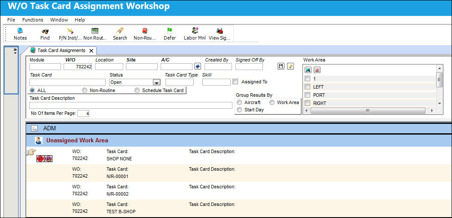Click teal select-all icon in Work Area
This screenshot has width=452, height=218.
point(308,70)
